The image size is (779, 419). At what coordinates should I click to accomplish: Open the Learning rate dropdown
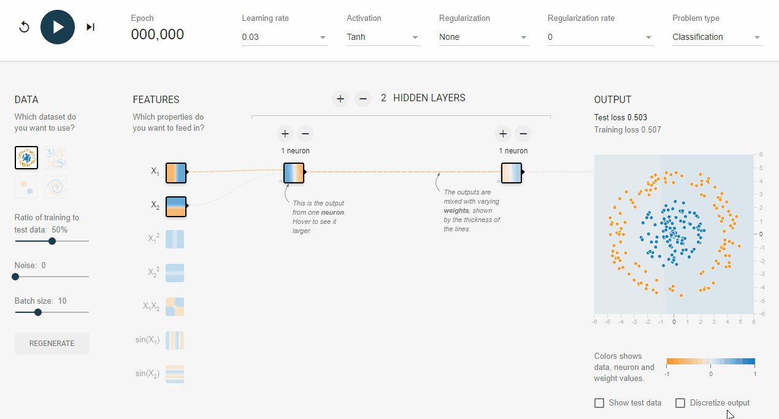(x=285, y=37)
